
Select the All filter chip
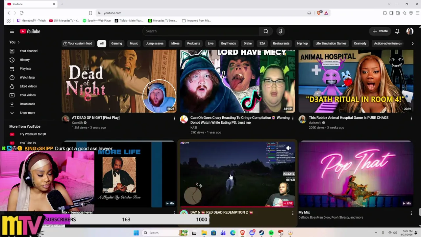pyautogui.click(x=102, y=43)
